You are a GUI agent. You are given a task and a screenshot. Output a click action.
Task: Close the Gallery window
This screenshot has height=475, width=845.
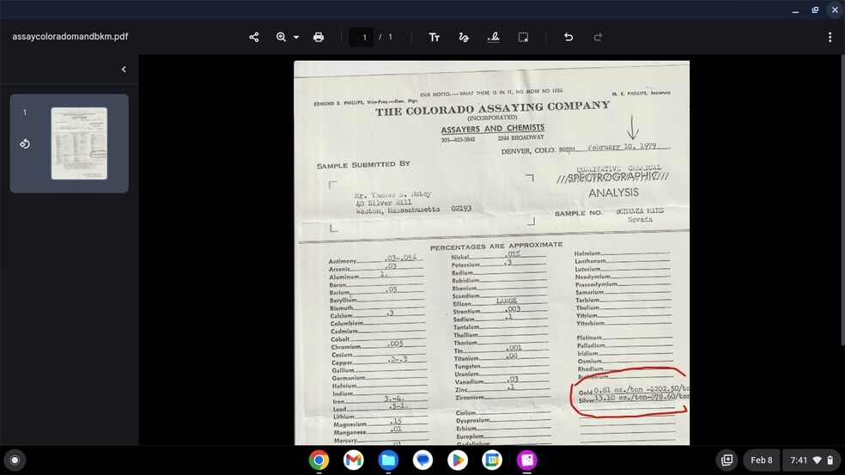click(835, 10)
